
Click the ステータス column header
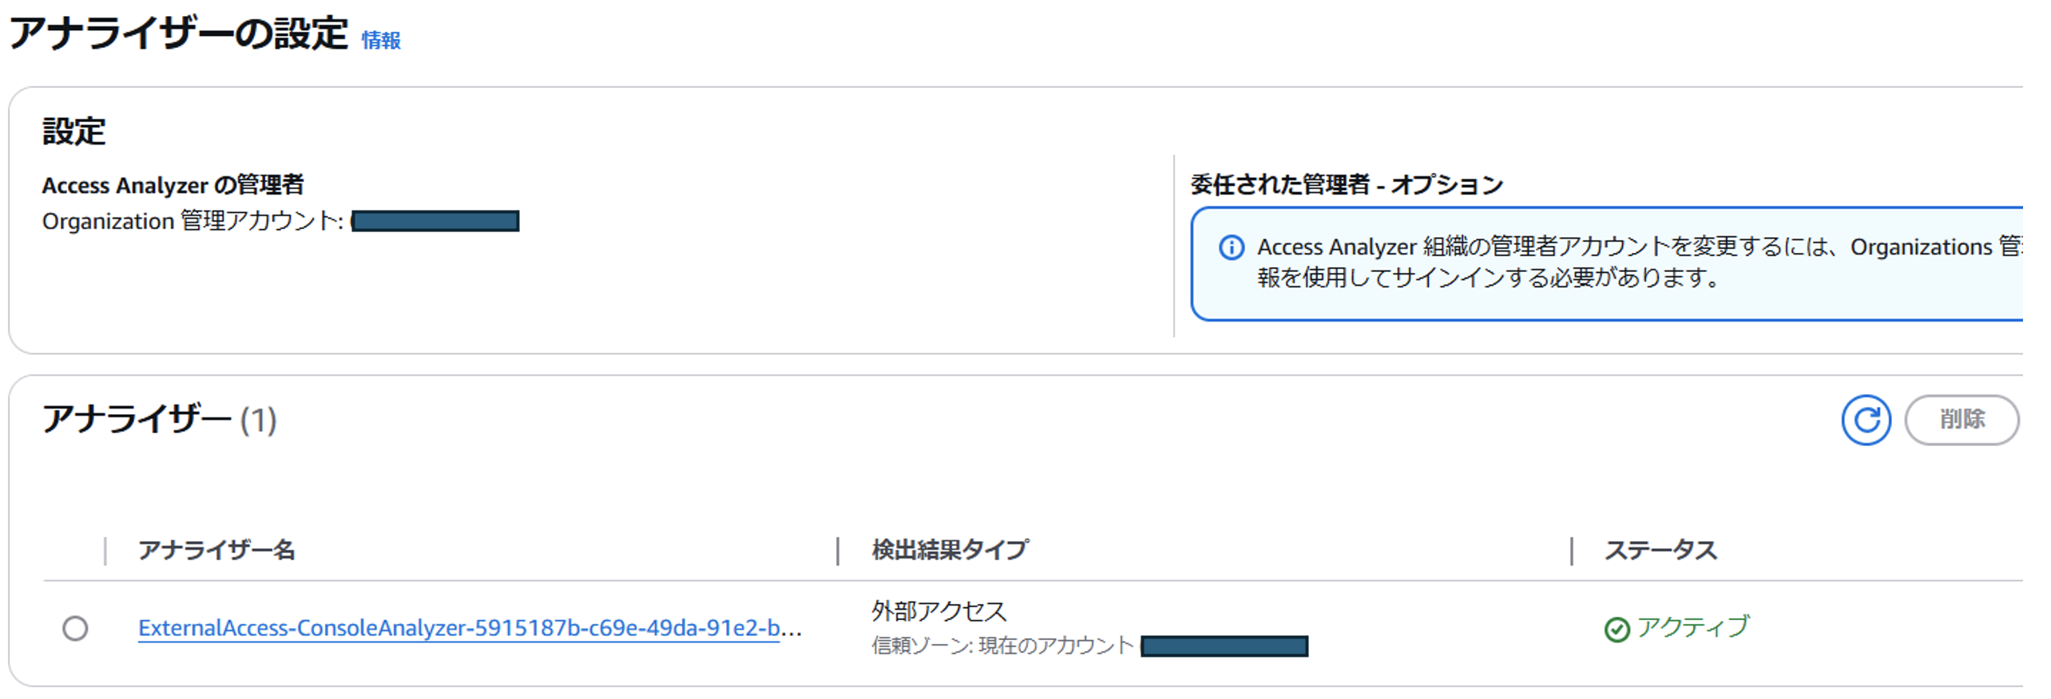tap(1660, 551)
